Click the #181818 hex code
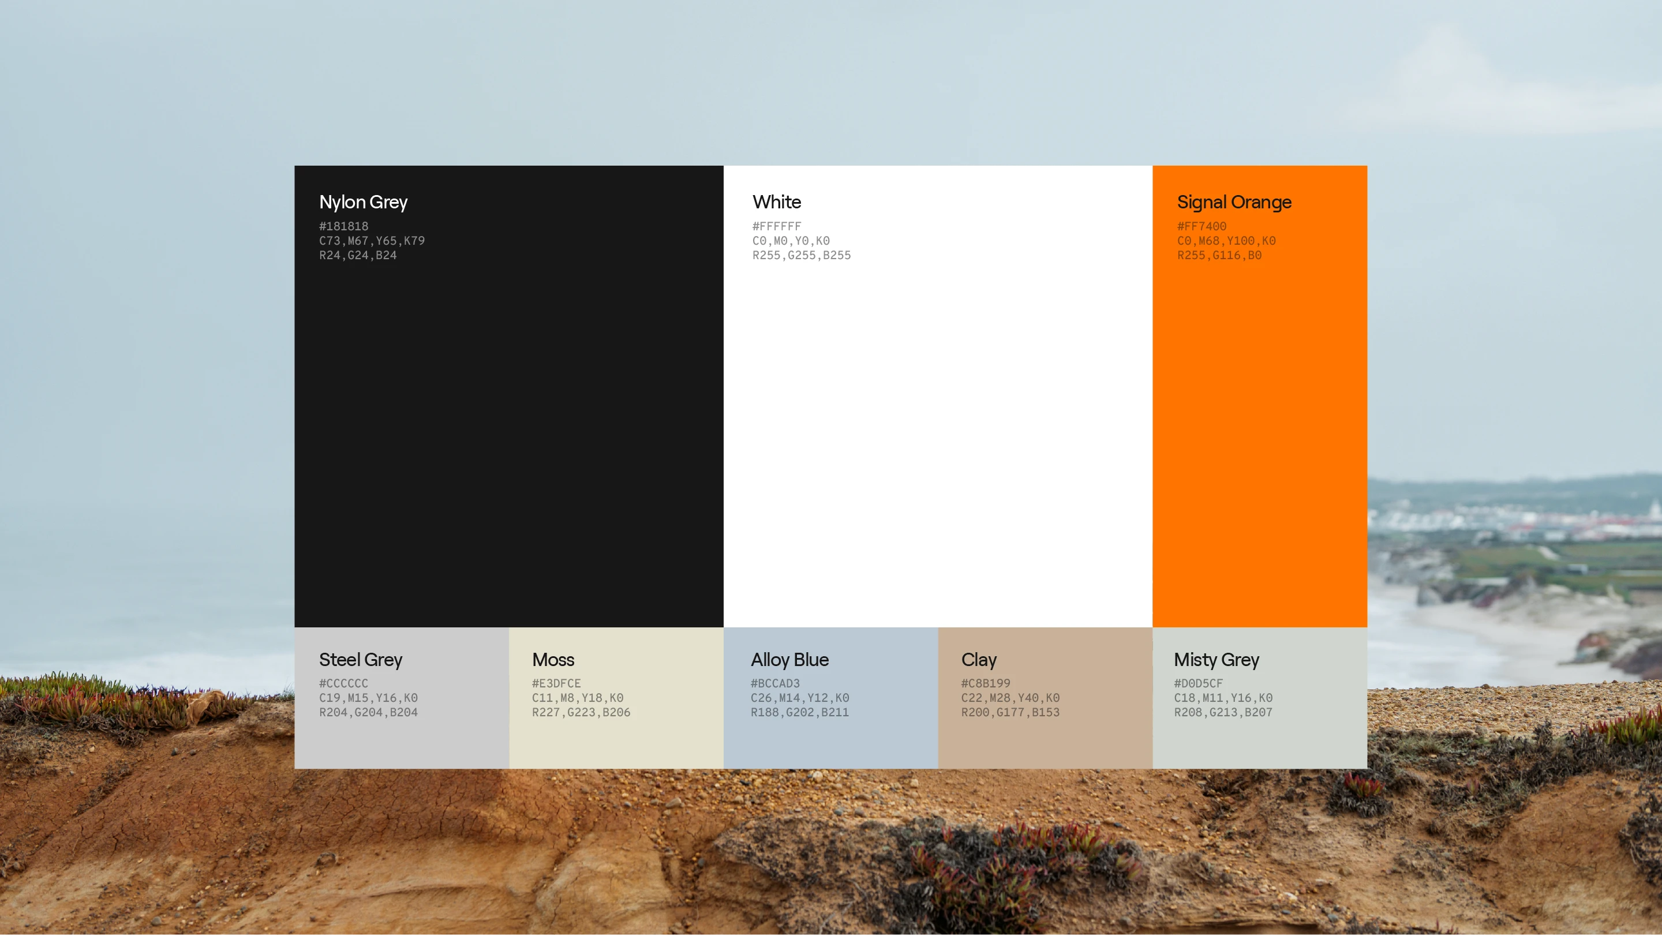 pos(343,226)
